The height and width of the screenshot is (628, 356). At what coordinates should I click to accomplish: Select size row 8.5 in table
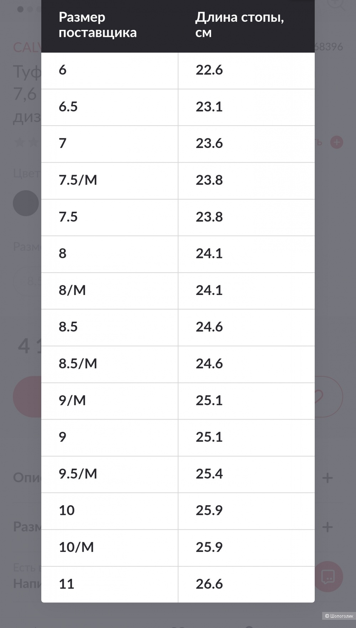pyautogui.click(x=178, y=327)
